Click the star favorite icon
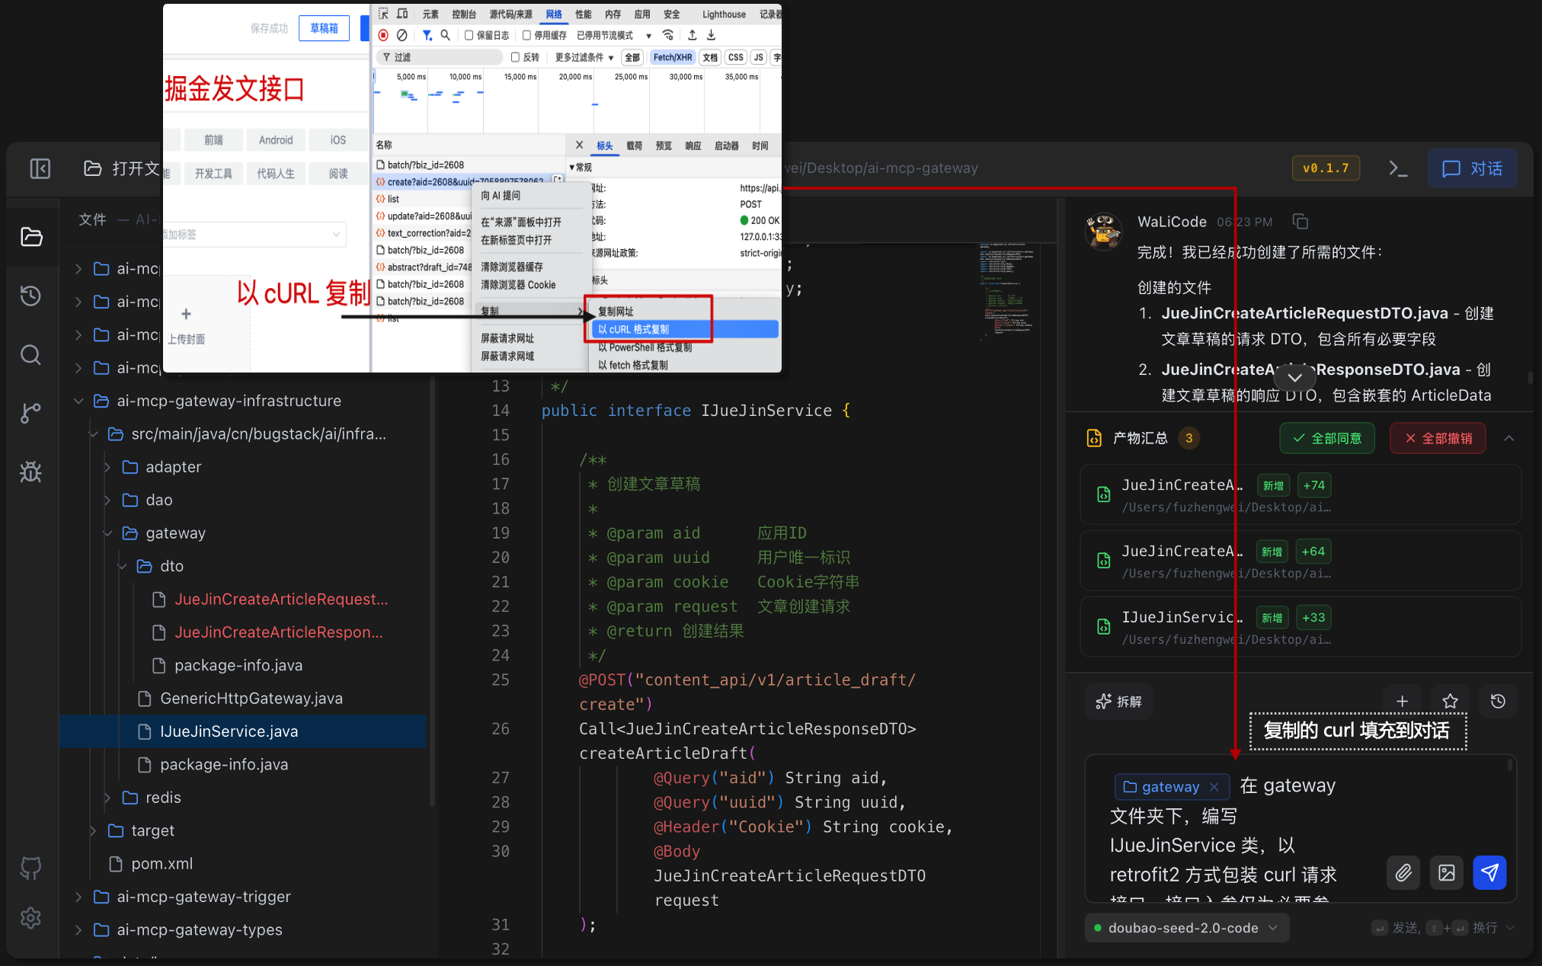The width and height of the screenshot is (1542, 966). [x=1450, y=701]
